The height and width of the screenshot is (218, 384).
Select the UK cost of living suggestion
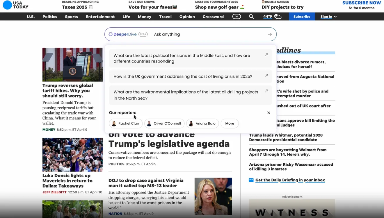tap(191, 76)
